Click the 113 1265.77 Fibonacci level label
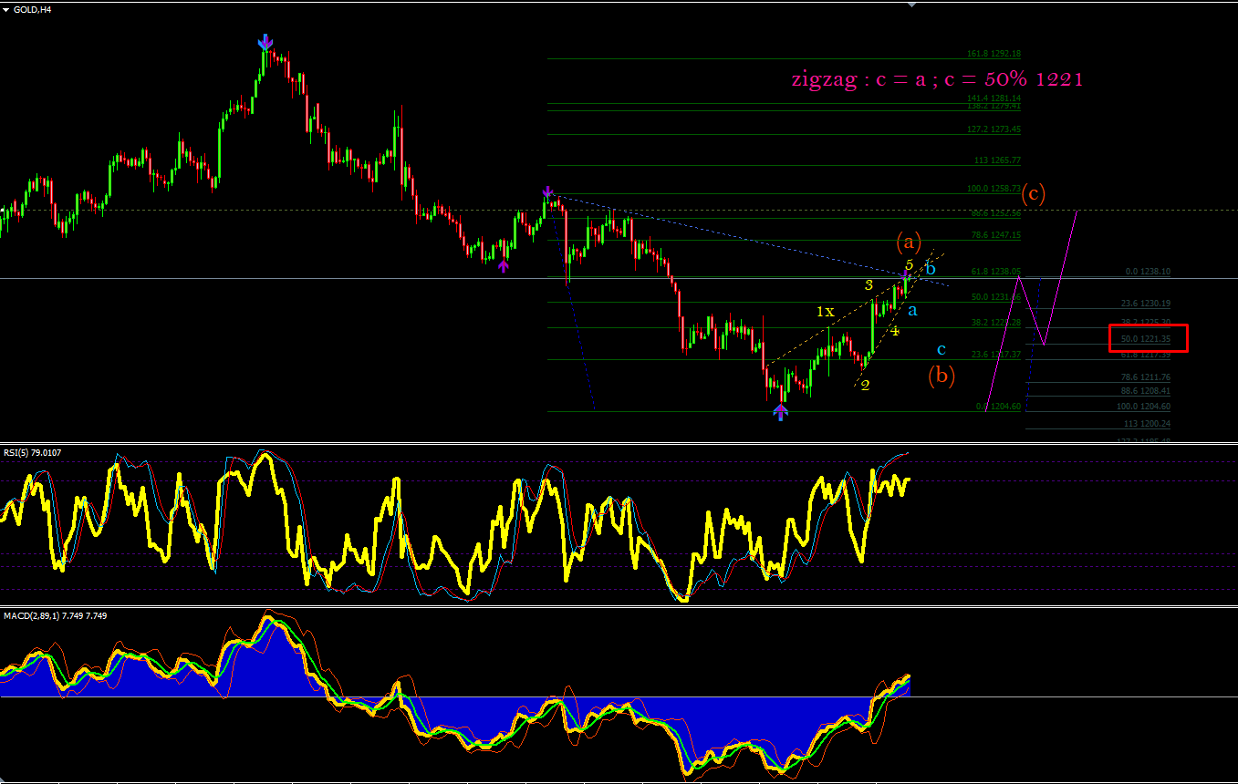1238x784 pixels. pos(996,160)
